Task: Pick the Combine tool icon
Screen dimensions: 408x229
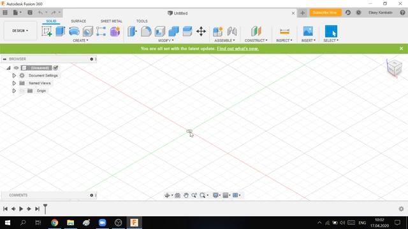Action: 173,31
